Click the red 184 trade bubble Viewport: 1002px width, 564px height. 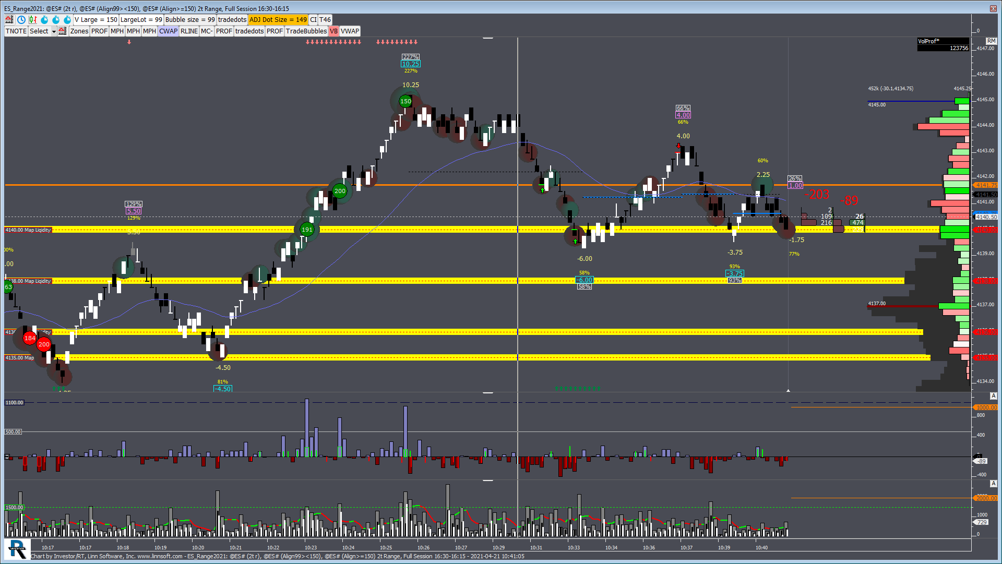(x=30, y=338)
